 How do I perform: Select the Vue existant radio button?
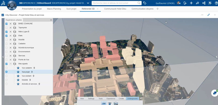6,76
